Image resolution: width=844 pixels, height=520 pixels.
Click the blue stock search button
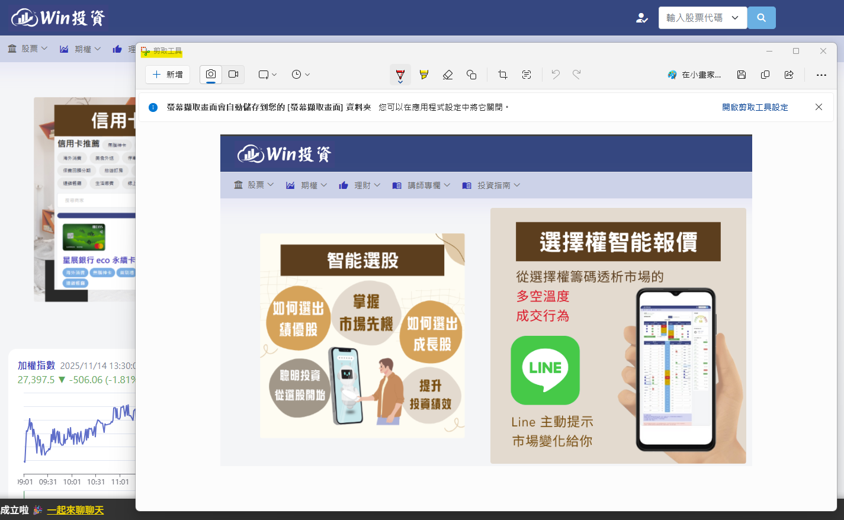[762, 18]
